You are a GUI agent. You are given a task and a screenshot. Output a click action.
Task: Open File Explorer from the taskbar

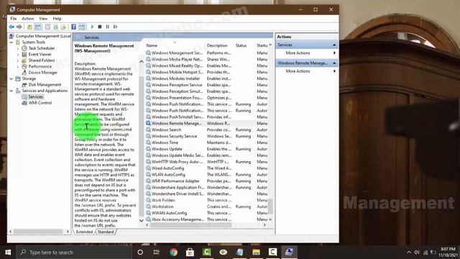click(x=256, y=253)
